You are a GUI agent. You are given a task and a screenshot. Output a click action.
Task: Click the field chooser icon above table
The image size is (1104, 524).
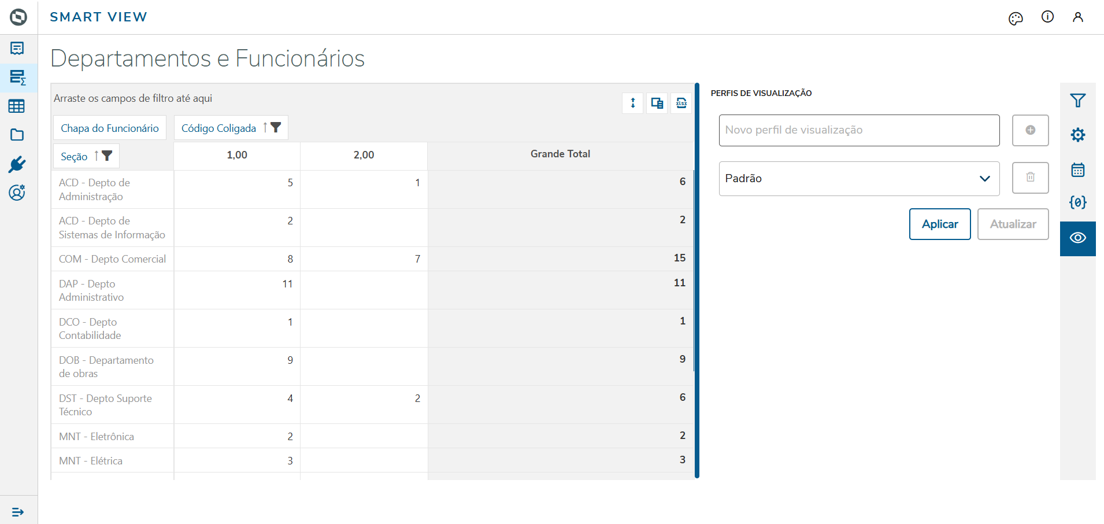coord(657,103)
